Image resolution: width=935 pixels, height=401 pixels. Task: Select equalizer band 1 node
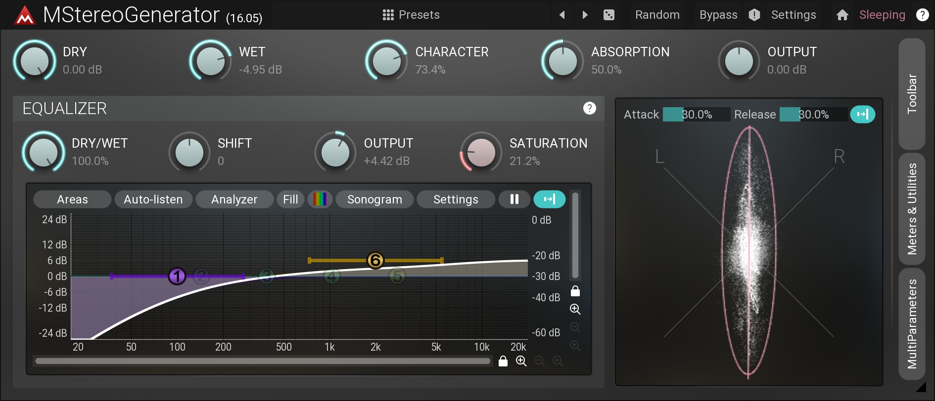pos(177,276)
